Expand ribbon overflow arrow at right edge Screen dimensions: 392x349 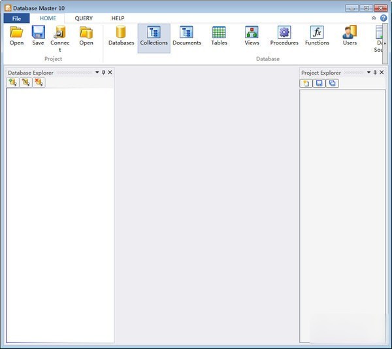click(384, 43)
